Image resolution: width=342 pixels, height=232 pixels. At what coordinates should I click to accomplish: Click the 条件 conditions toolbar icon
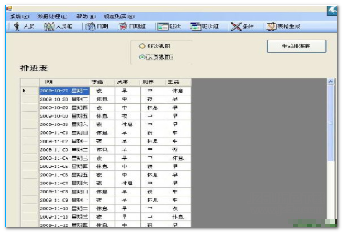242,27
